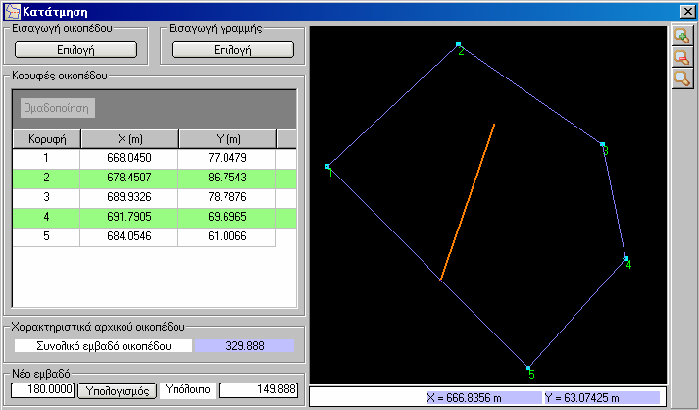Click the total area value 329.888

tap(244, 346)
